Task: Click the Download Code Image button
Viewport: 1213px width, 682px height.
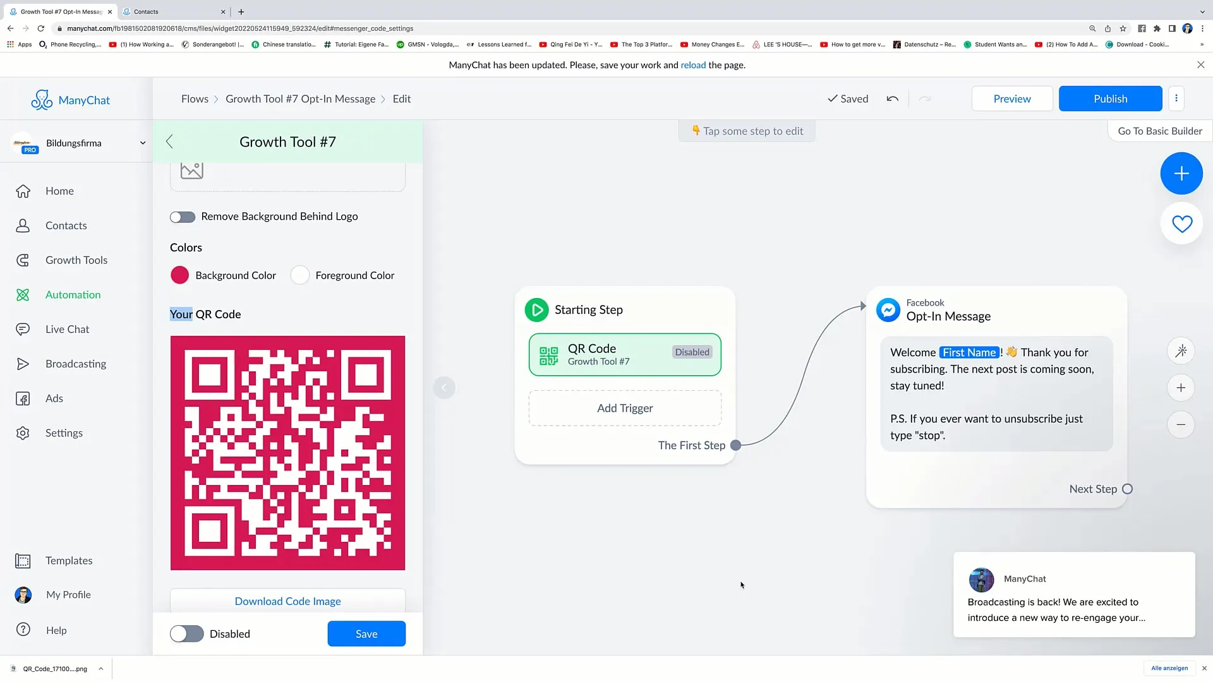Action: [x=287, y=601]
